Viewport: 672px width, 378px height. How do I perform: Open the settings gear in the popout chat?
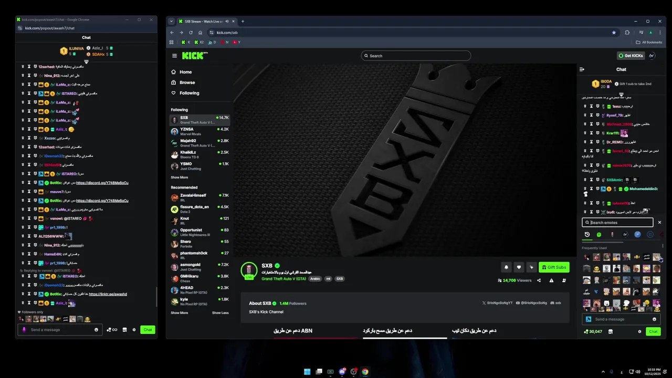coord(134,330)
